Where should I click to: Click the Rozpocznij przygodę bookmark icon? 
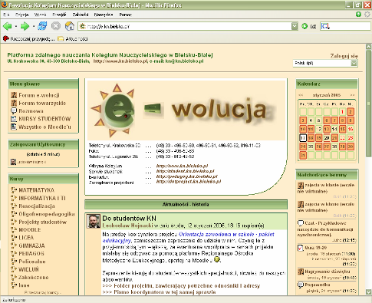tap(6, 38)
